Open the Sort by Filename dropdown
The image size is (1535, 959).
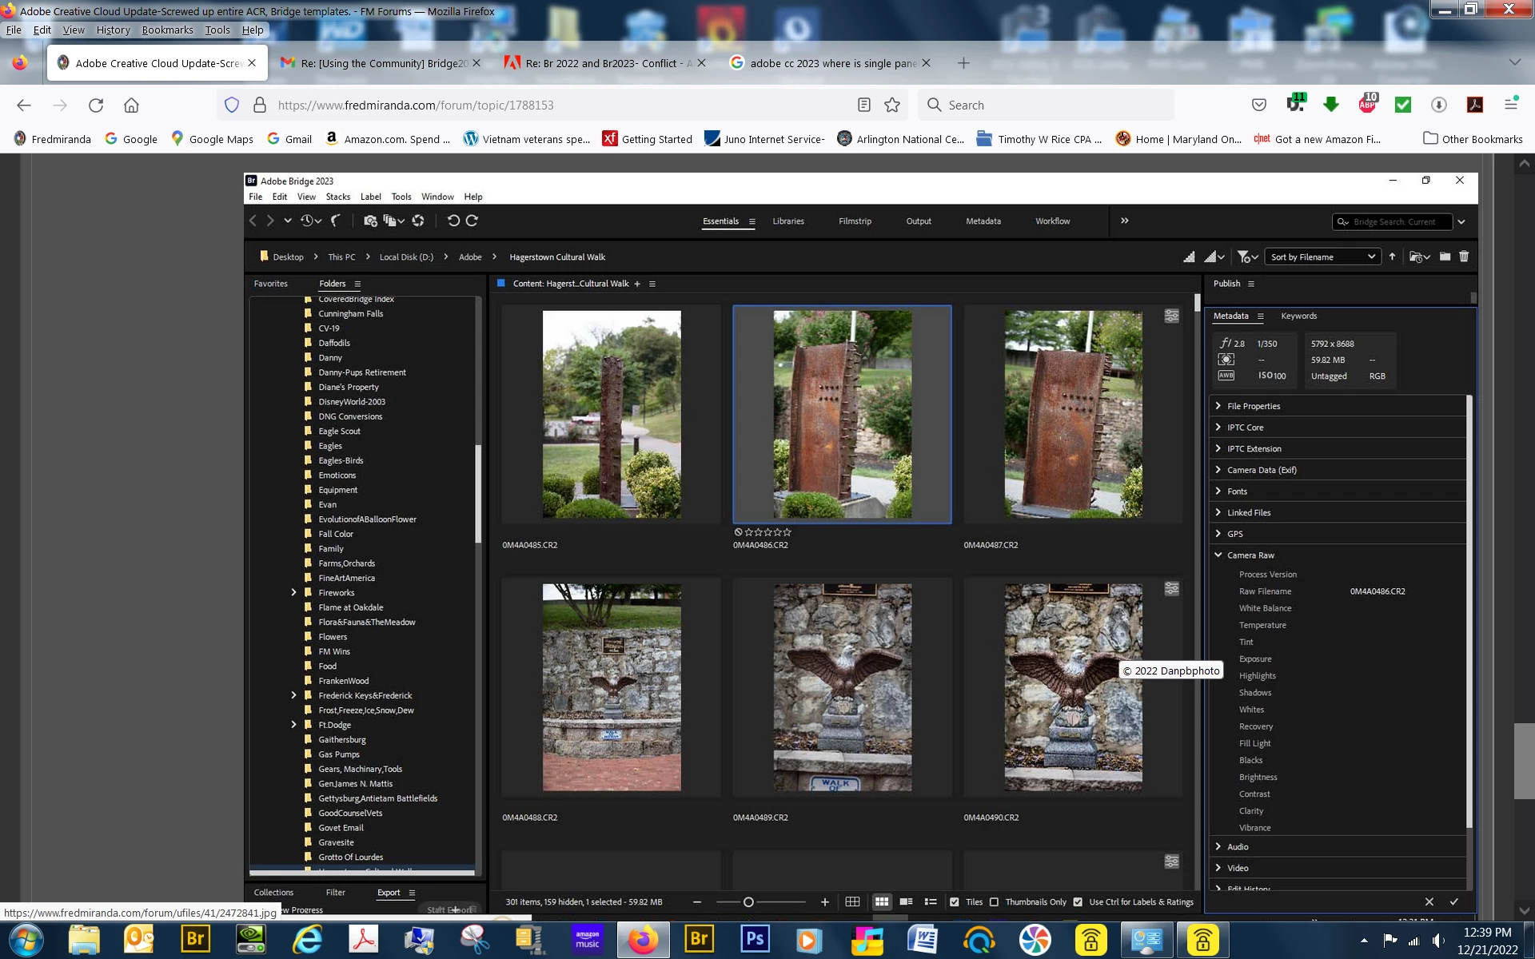pyautogui.click(x=1322, y=257)
